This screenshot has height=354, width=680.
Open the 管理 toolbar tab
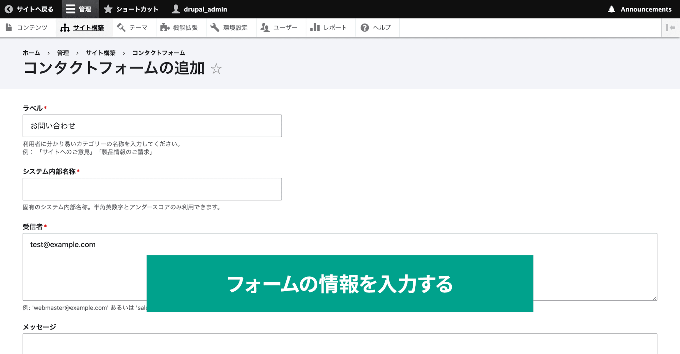(x=80, y=9)
